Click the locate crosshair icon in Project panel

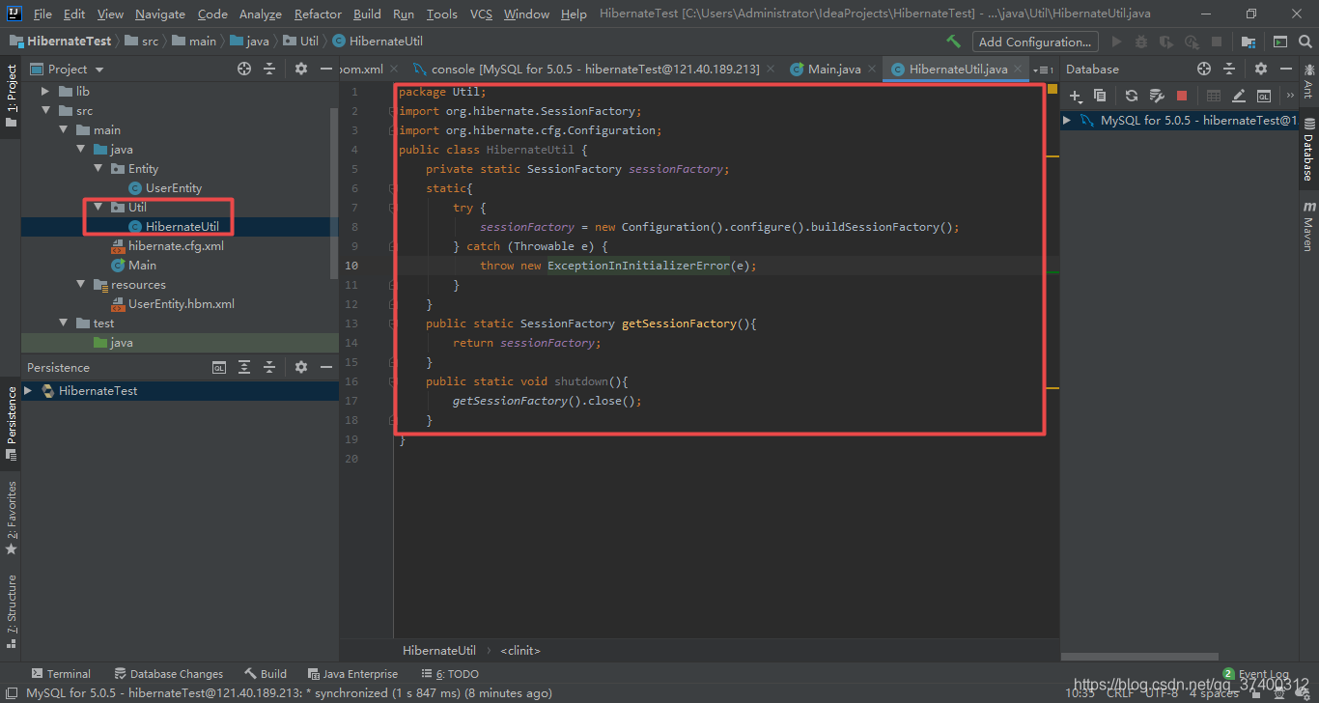pyautogui.click(x=244, y=69)
